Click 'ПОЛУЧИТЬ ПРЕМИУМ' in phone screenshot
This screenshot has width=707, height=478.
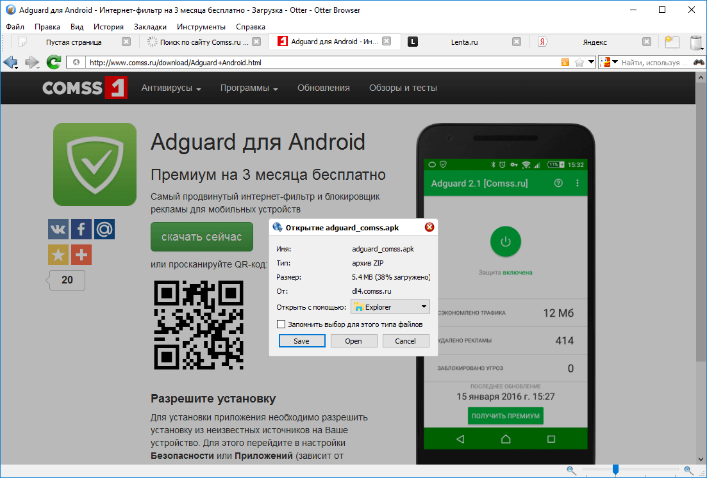pos(506,416)
